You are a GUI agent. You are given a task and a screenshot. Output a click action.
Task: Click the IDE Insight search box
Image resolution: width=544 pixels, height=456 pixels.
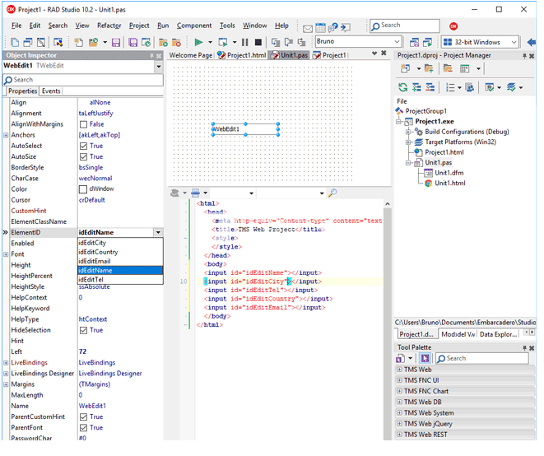pos(405,26)
